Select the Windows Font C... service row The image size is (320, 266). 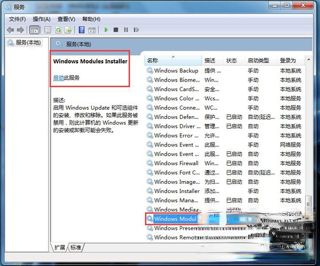[225, 173]
